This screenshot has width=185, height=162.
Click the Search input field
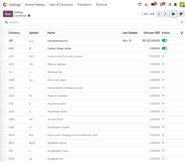[x=91, y=22]
